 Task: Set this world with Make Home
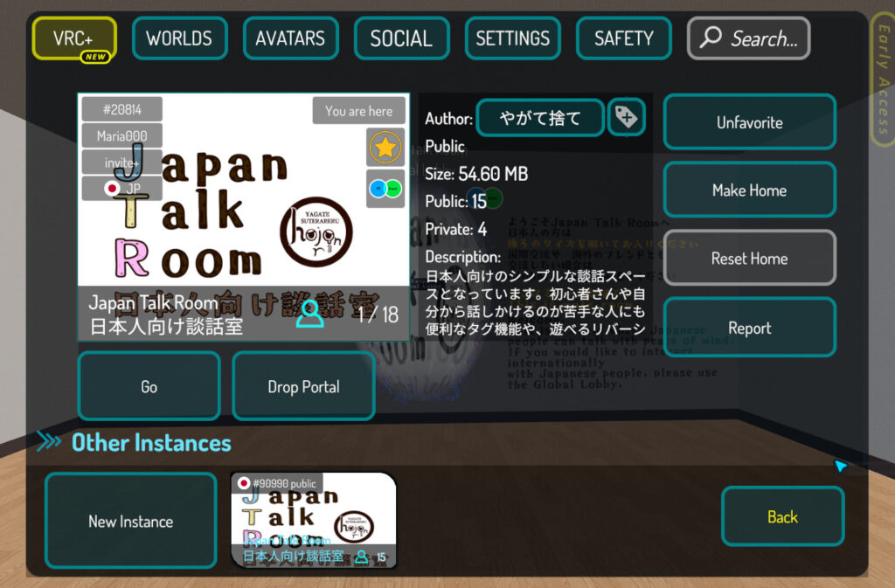click(749, 190)
